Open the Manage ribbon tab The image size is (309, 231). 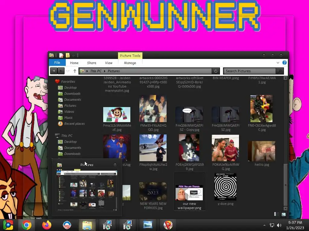coord(130,63)
